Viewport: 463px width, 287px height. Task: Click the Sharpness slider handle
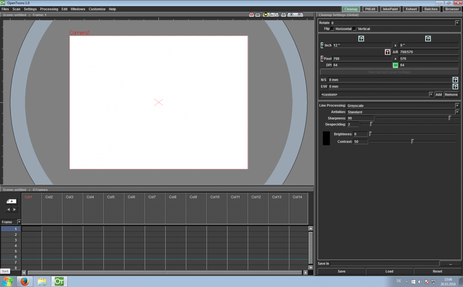pyautogui.click(x=450, y=118)
